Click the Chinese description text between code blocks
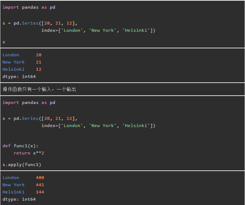 tap(39, 90)
